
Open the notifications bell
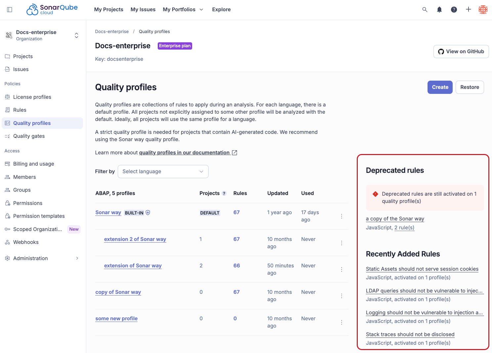439,10
